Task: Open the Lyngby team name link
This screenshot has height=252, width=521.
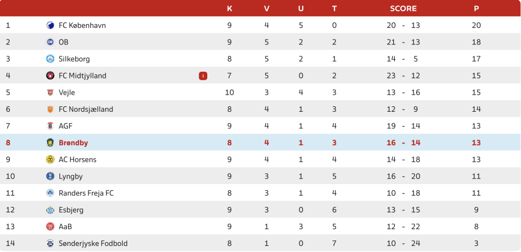Action: coord(70,176)
